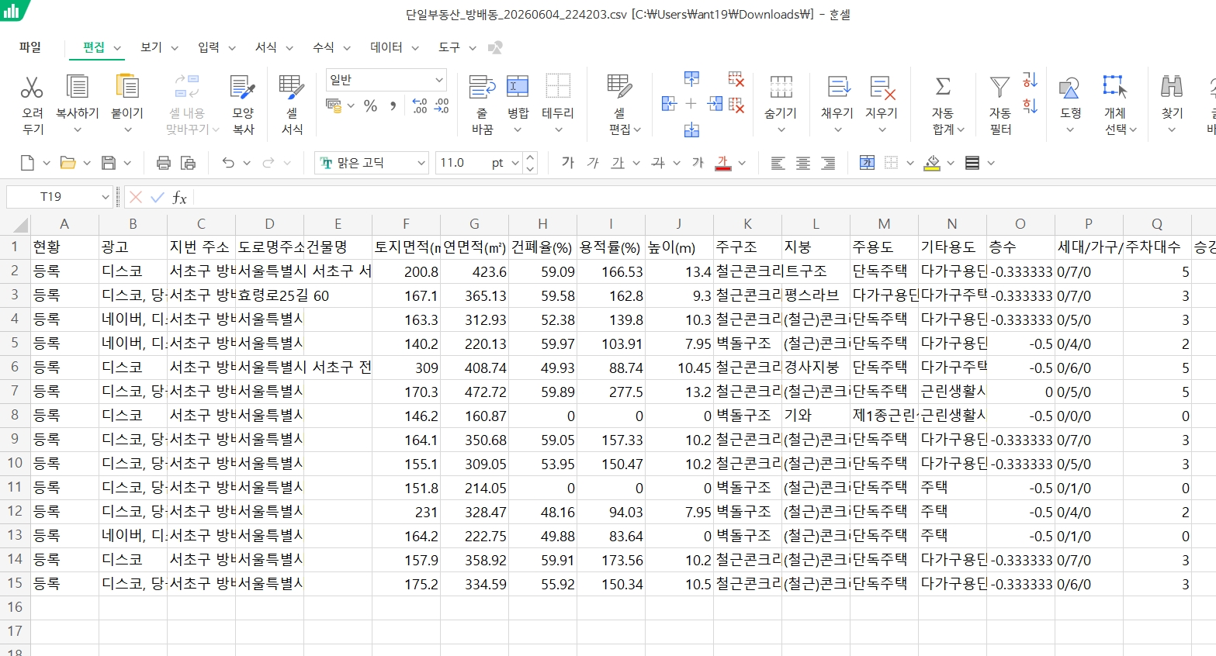This screenshot has height=656, width=1216.
Task: Sort descending (ㅎ→ㄱ) icon
Action: 1031,105
